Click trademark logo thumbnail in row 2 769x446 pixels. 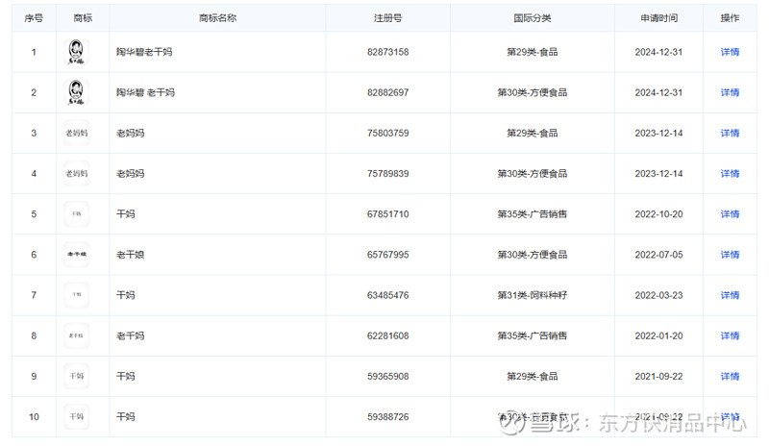pyautogui.click(x=76, y=92)
